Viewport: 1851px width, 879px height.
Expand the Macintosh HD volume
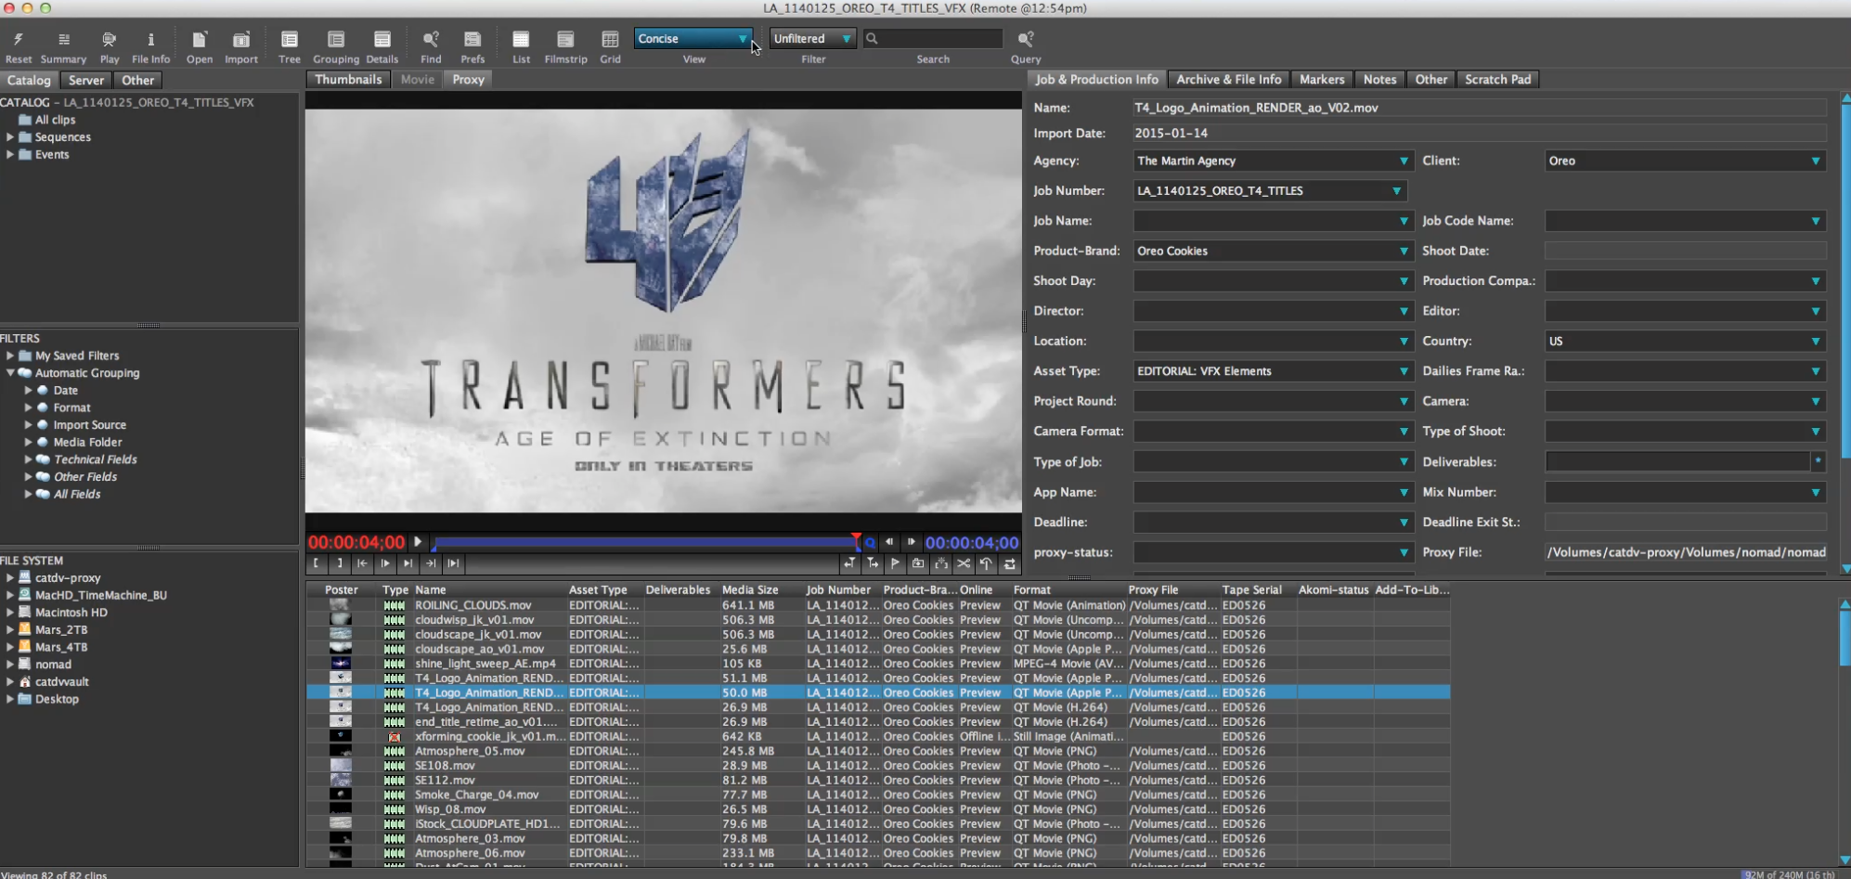click(10, 613)
